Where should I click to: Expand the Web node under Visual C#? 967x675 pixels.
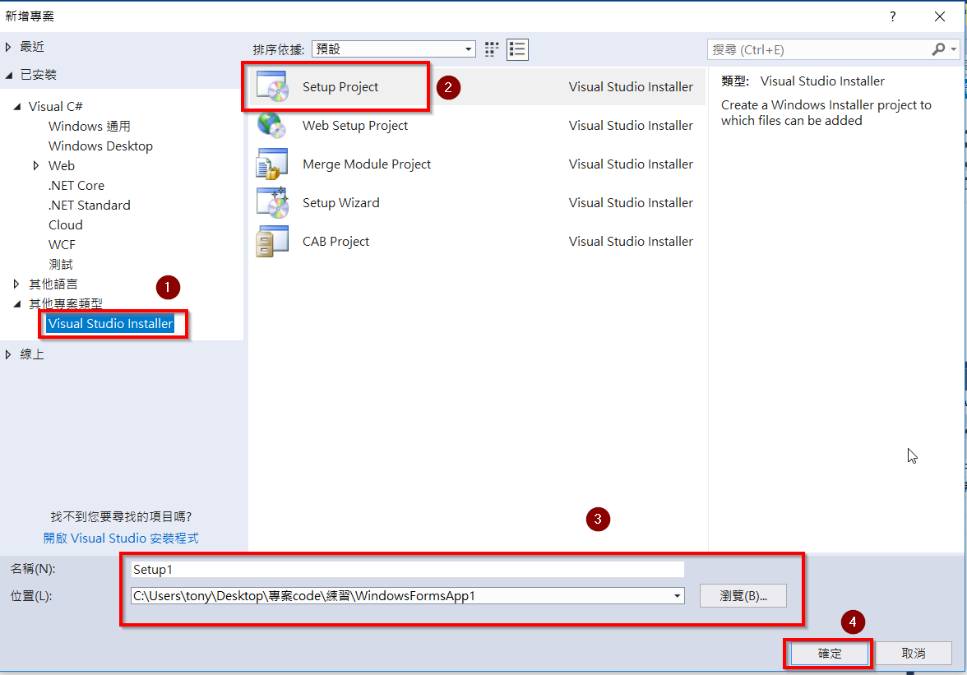tap(36, 166)
